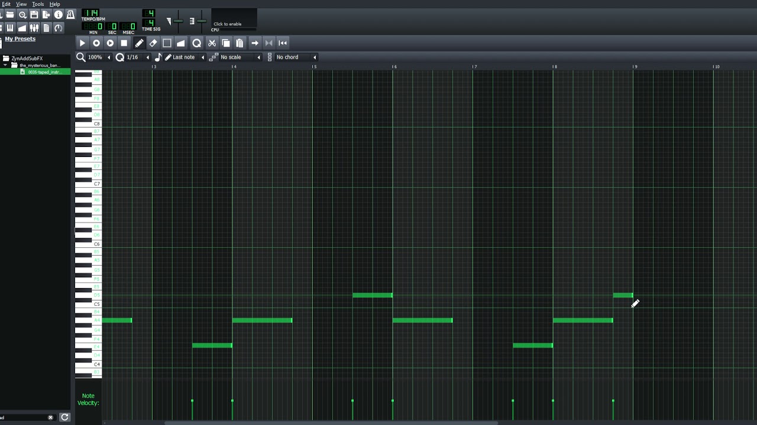
Task: Copy selected notes icon
Action: click(226, 42)
